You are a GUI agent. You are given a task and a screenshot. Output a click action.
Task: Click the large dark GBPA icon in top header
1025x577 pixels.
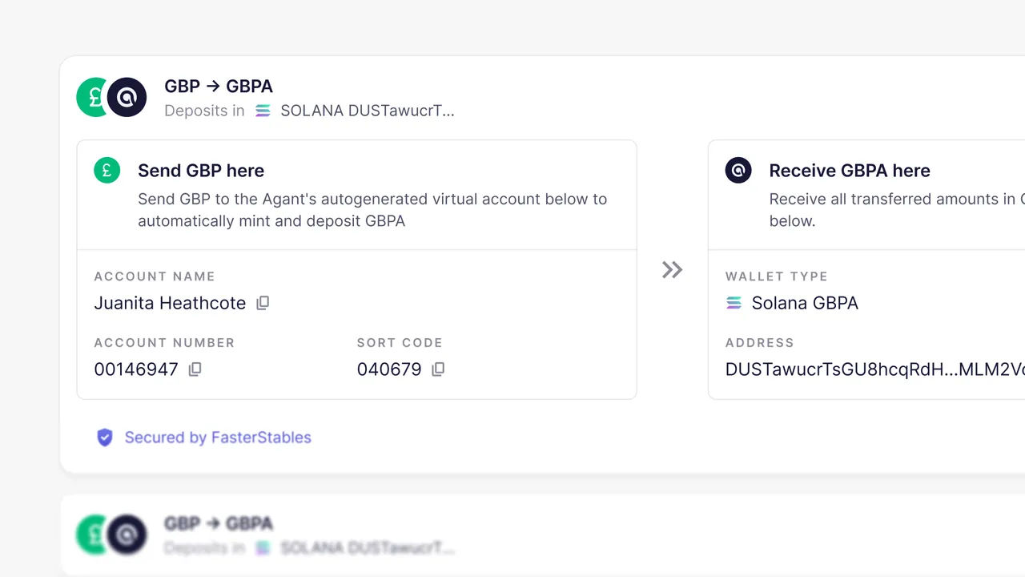127,98
